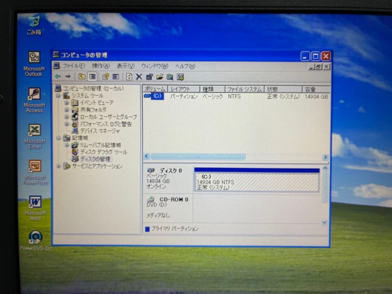Click the Refresh toolbar icon
Image resolution: width=392 pixels, height=294 pixels.
point(129,77)
